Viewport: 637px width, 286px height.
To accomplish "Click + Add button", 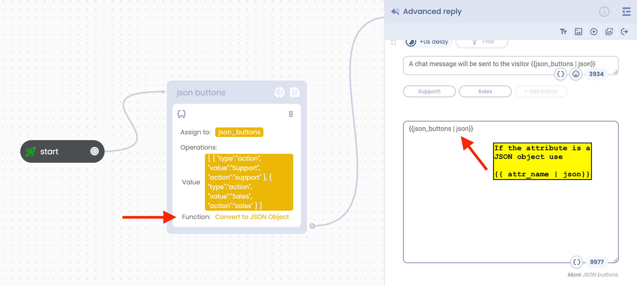I will 541,91.
